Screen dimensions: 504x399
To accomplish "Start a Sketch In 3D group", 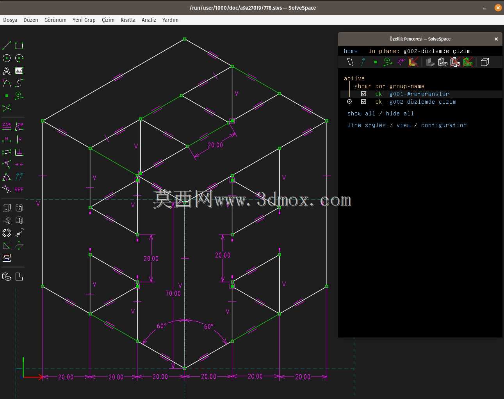I will point(19,245).
